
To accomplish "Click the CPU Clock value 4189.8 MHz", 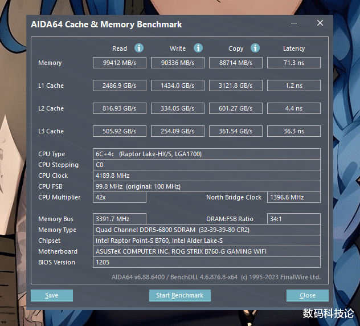I will point(207,176).
